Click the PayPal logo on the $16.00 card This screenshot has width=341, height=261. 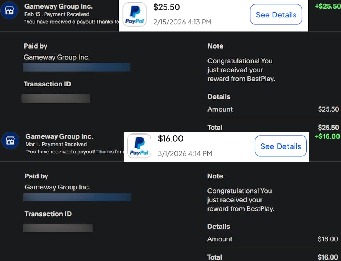coord(139,146)
